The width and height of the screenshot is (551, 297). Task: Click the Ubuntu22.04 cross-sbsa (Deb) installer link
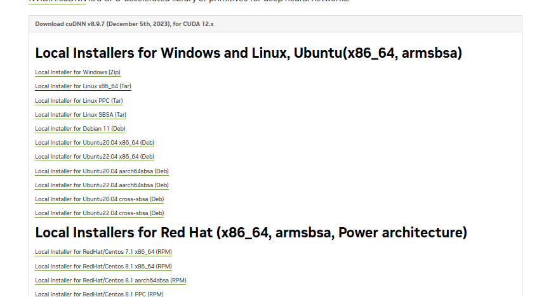(99, 213)
